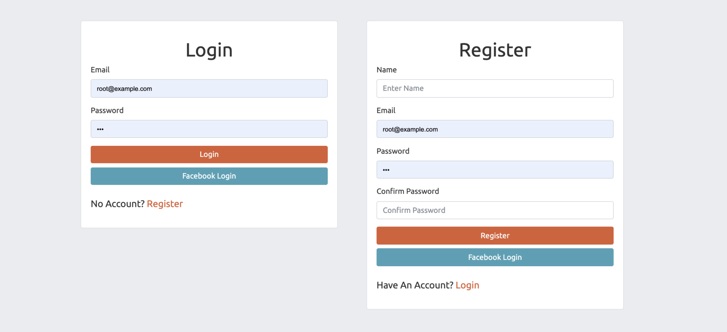Select the Email field in the Register form
Screen dimensions: 727x332
[495, 129]
